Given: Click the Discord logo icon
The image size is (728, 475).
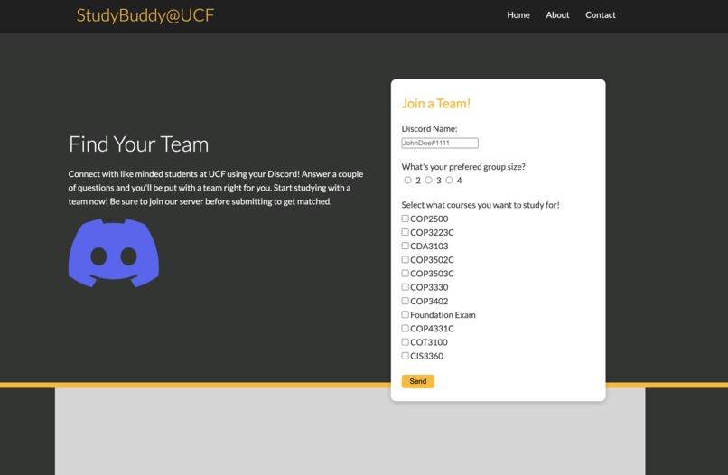Looking at the screenshot, I should point(114,253).
